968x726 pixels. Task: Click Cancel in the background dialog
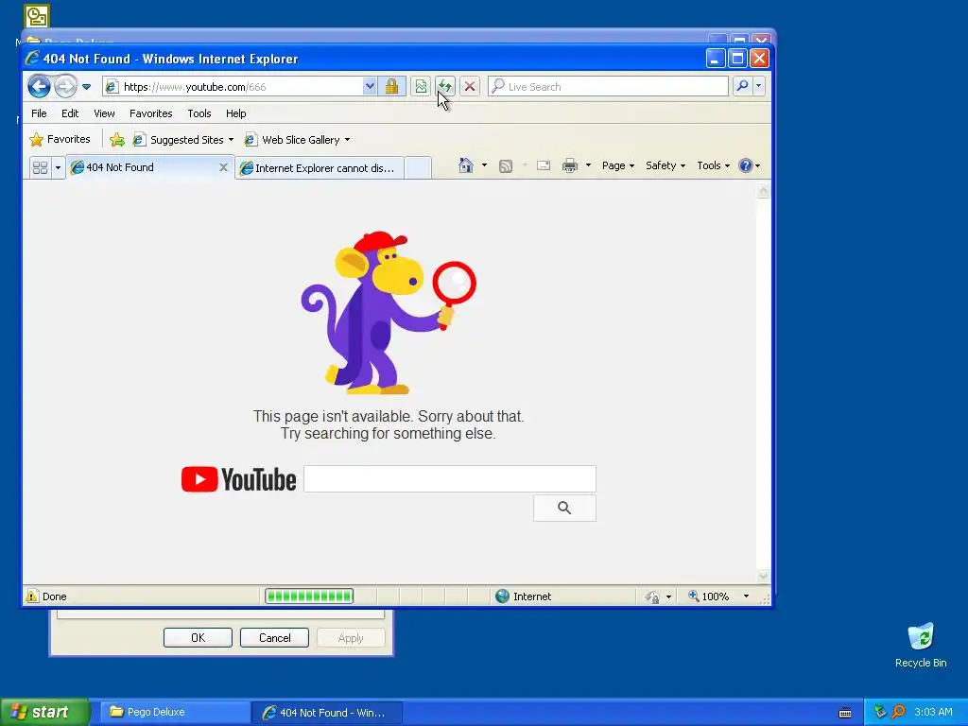click(x=274, y=638)
